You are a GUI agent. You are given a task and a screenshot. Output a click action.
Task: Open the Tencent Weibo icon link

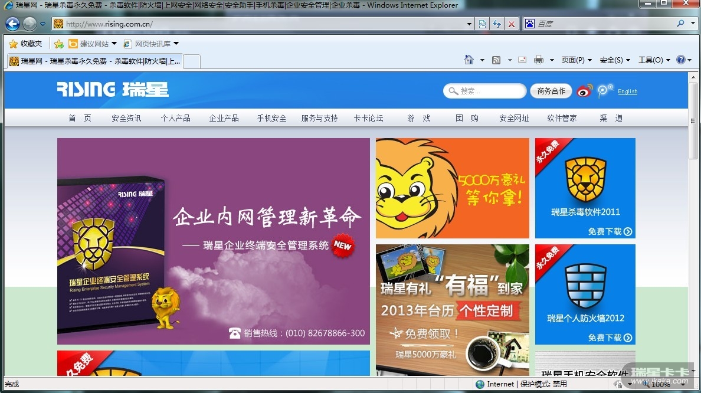(x=605, y=90)
